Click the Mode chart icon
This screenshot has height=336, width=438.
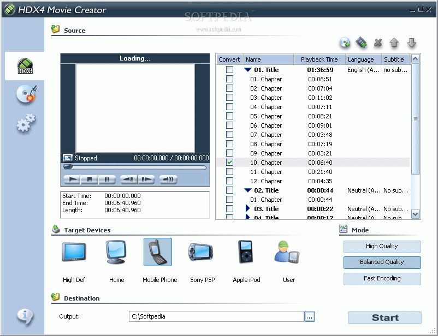(x=343, y=229)
